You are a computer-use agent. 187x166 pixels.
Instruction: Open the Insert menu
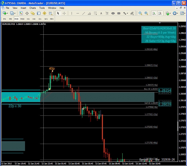tap(23, 8)
